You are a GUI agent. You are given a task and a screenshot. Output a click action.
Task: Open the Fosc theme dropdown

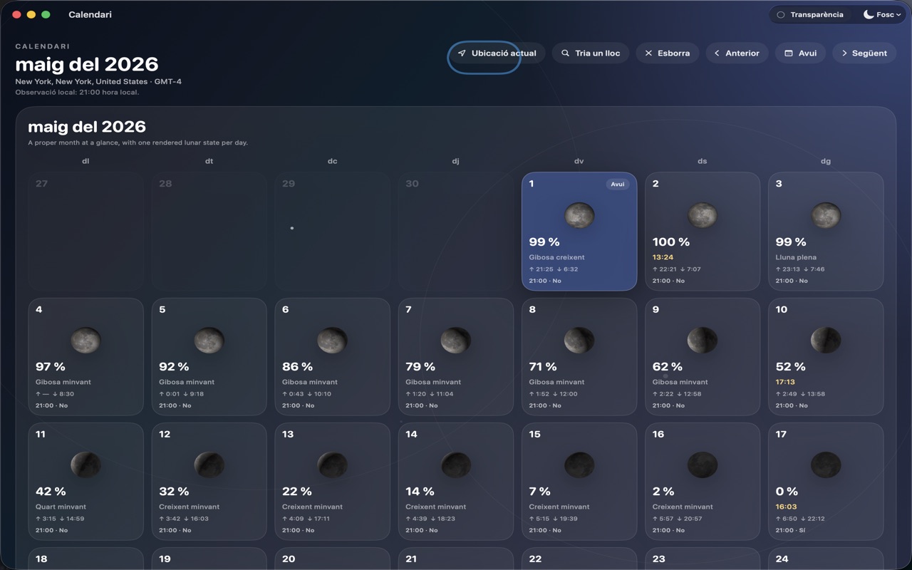point(882,14)
